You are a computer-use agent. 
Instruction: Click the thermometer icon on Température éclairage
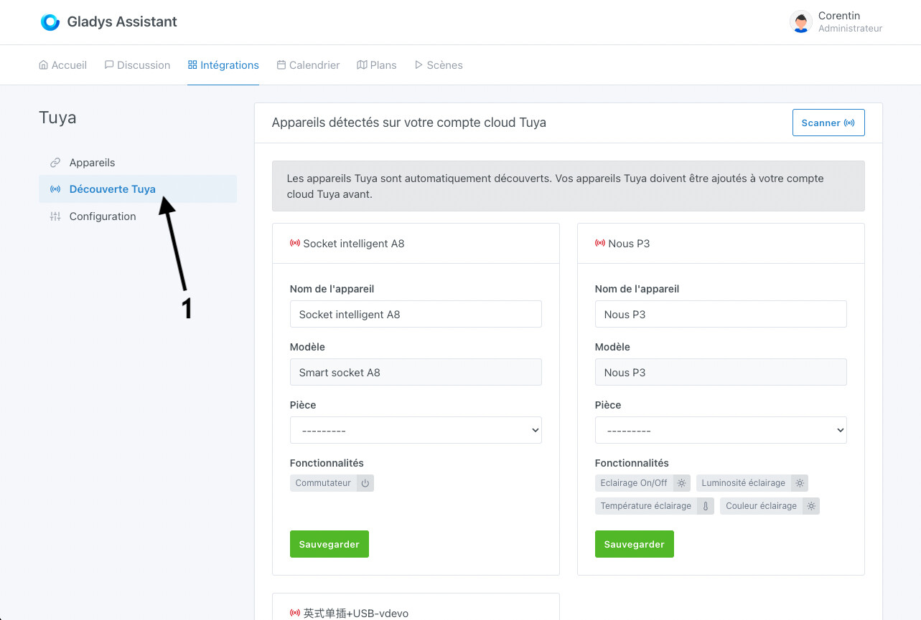pos(704,506)
